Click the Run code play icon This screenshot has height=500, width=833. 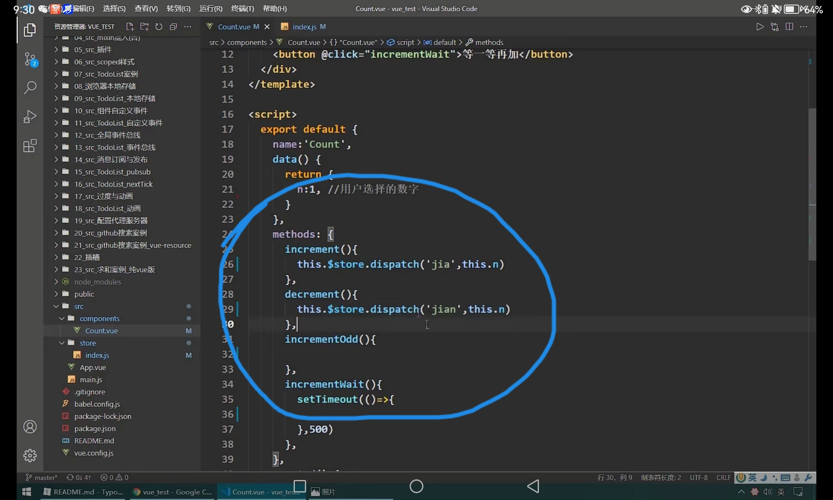(760, 27)
